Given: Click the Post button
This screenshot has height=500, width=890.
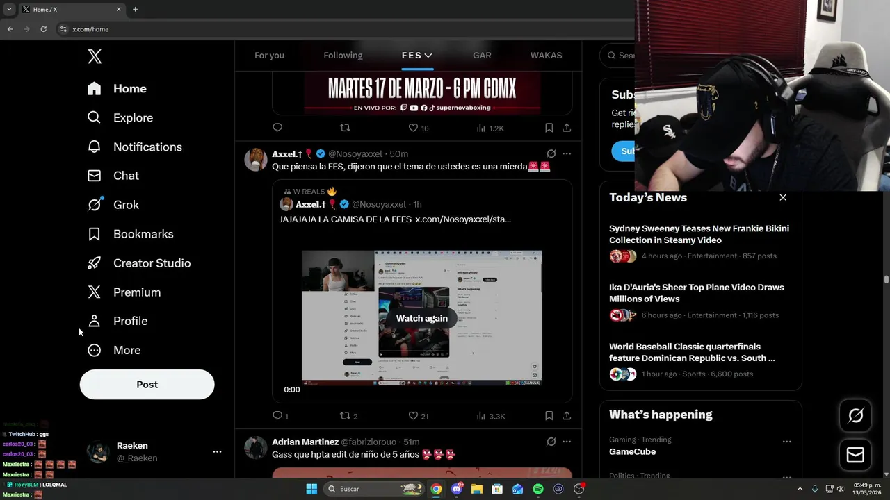Looking at the screenshot, I should point(147,385).
